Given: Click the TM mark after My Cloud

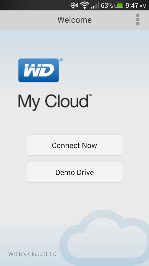Looking at the screenshot, I should point(90,95).
